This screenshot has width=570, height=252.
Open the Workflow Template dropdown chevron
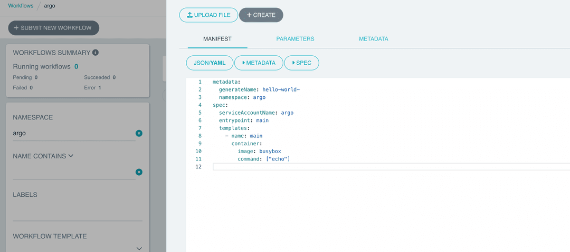[139, 248]
